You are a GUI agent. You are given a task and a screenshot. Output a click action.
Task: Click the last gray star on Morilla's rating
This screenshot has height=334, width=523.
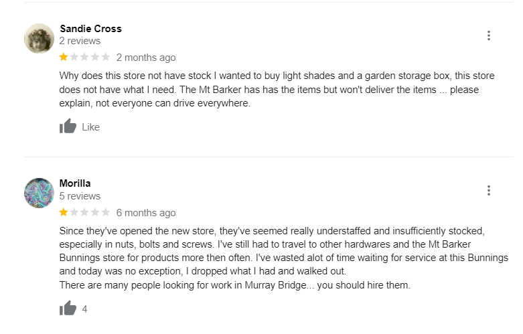pyautogui.click(x=105, y=213)
